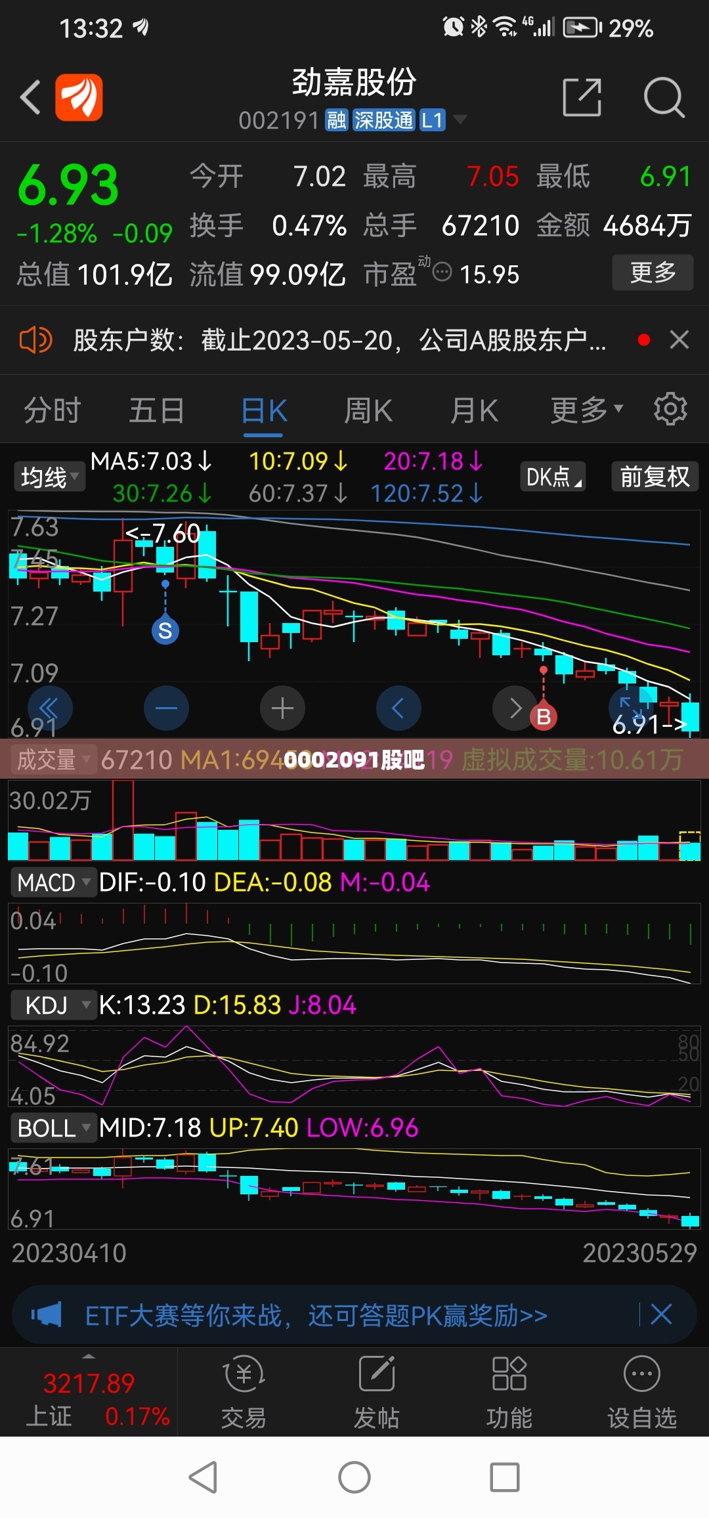
Task: Tap the current price 6.93
Action: [x=68, y=185]
